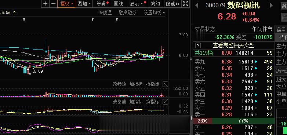The height and width of the screenshot is (135, 287).
Task: Go to next stock with right arrow
Action: tap(271, 5)
